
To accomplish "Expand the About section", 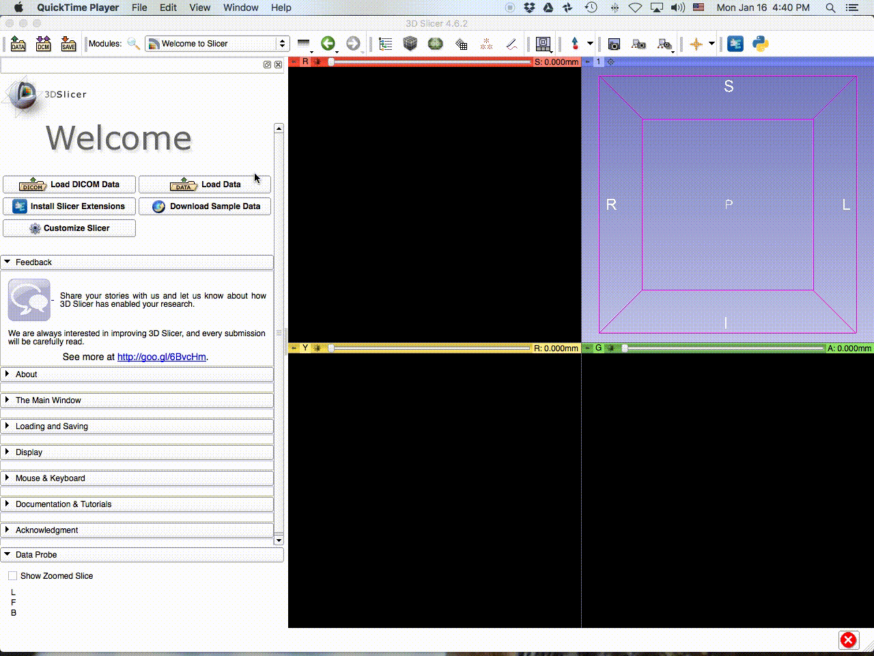I will (x=137, y=374).
